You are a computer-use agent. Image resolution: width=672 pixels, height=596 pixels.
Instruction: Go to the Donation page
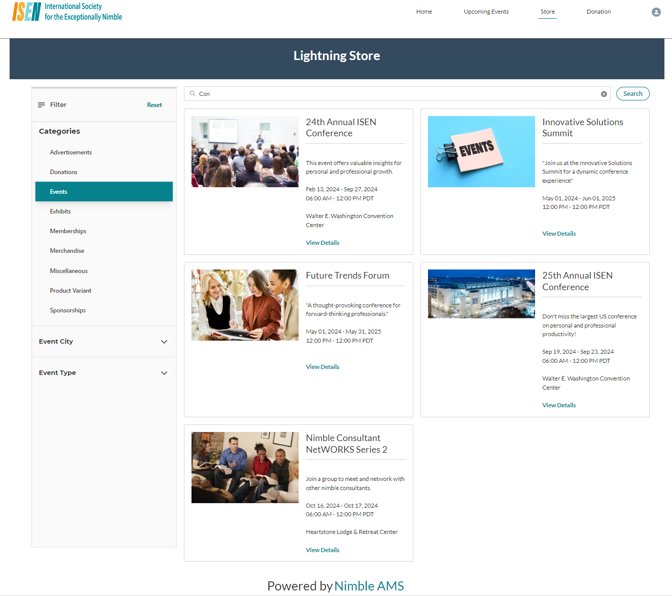click(x=598, y=12)
